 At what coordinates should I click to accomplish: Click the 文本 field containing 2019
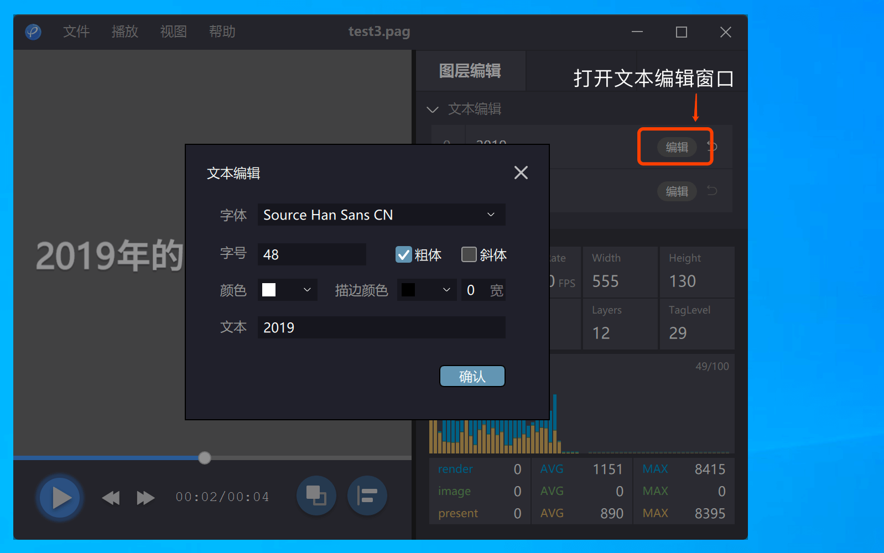click(x=381, y=327)
